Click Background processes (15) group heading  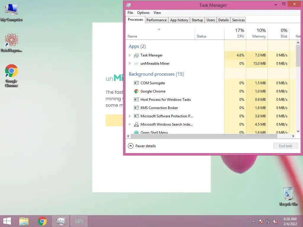pyautogui.click(x=156, y=74)
